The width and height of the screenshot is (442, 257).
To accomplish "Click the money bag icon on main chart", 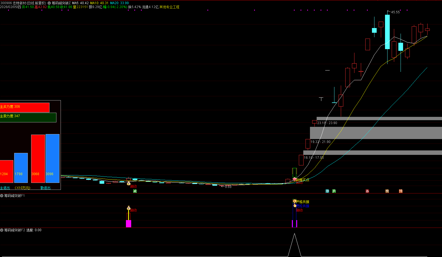I will 128,183.
